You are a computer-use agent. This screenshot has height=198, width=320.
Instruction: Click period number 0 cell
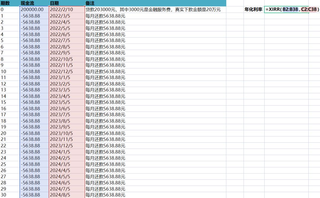tap(10, 9)
